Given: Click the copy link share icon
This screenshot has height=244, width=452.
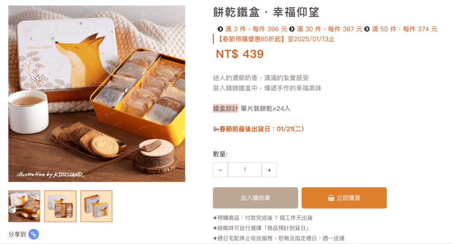Looking at the screenshot, I should [x=34, y=234].
